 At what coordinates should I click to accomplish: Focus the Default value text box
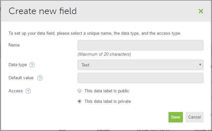pyautogui.click(x=140, y=78)
